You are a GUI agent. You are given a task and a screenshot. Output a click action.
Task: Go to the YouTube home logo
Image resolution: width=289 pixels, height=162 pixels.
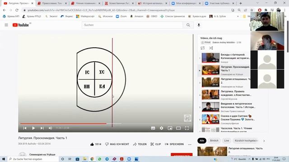21,25
